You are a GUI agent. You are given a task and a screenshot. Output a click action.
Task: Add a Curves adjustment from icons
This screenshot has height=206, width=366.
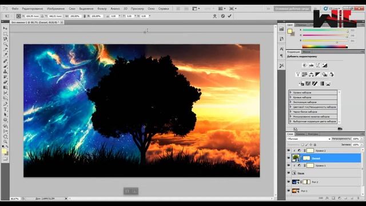point(318,65)
